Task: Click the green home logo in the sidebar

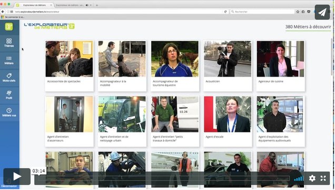Action: [x=9, y=26]
